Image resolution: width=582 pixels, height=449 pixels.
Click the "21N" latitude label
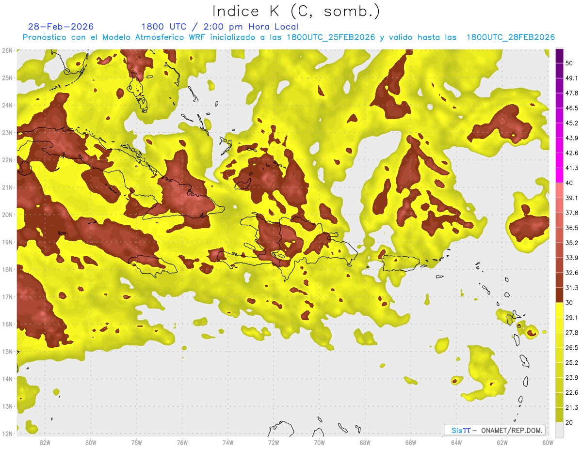(7, 187)
